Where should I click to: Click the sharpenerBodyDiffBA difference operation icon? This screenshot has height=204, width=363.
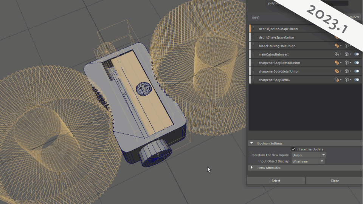pos(337,80)
